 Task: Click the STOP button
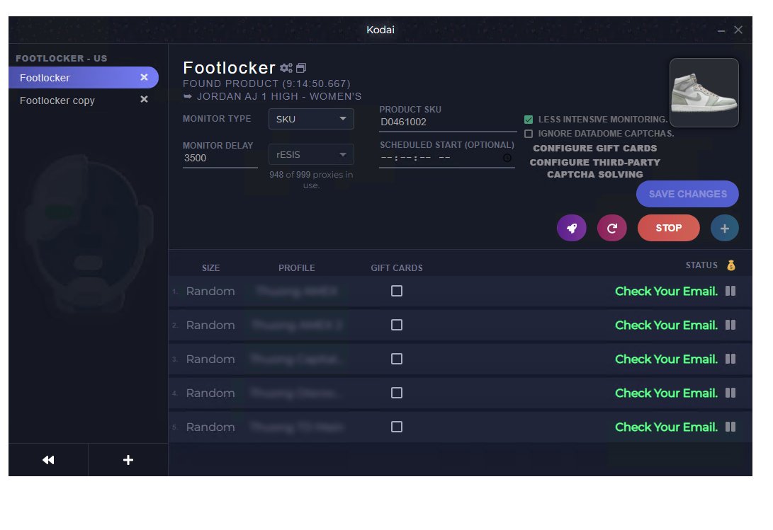click(x=668, y=228)
